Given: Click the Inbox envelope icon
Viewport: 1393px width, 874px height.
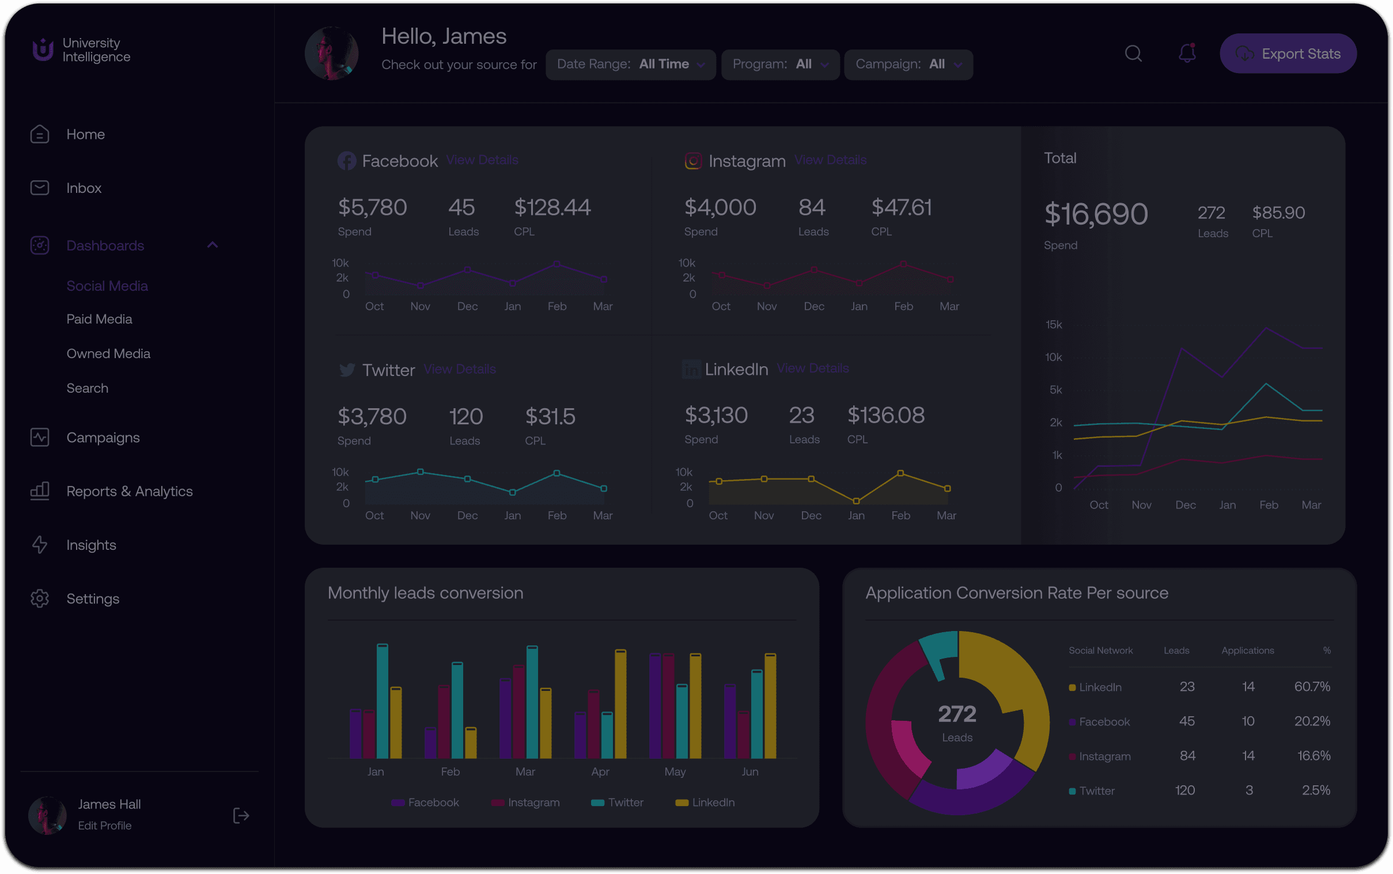Looking at the screenshot, I should click(39, 188).
